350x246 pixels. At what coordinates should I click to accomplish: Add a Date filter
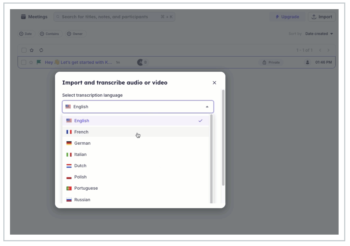[25, 34]
